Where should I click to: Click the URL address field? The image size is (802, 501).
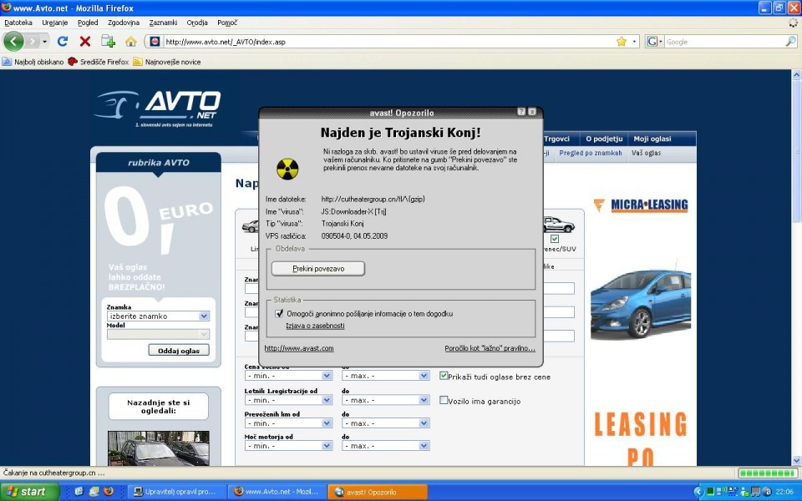coord(388,42)
